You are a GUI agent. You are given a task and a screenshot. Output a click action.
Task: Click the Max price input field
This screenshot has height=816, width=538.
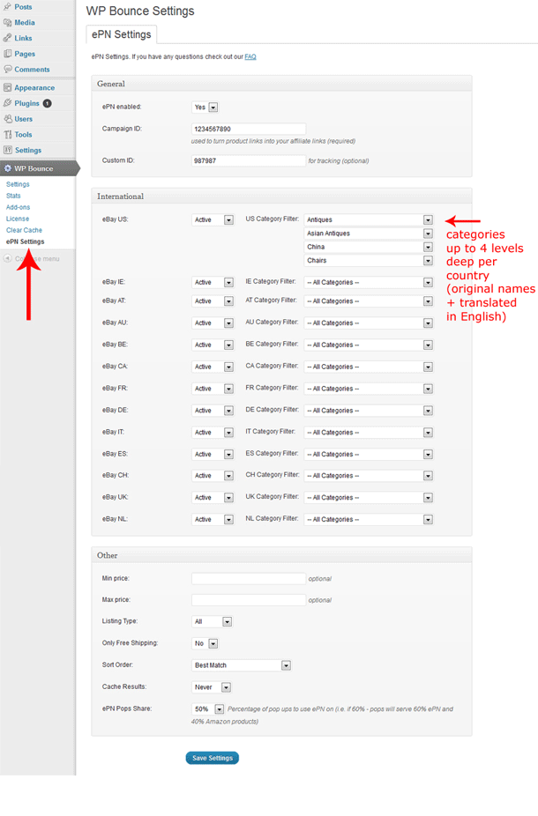[249, 599]
